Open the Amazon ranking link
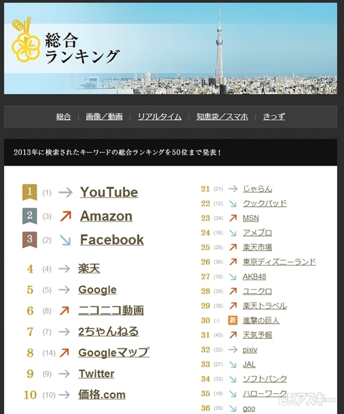The image size is (344, 414). point(106,216)
